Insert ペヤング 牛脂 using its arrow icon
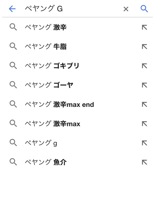157x198 pixels. 144,47
